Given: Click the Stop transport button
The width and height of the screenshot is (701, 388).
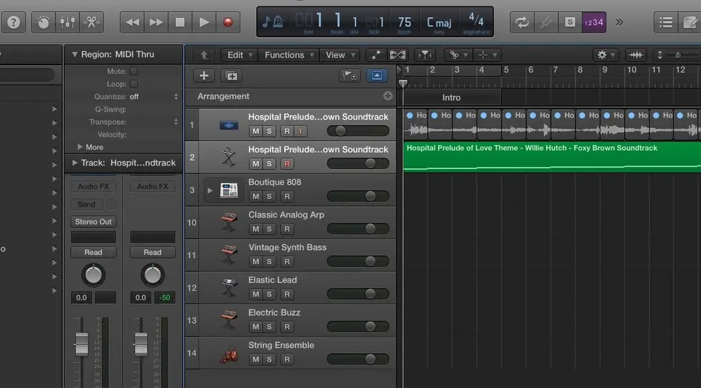Looking at the screenshot, I should pyautogui.click(x=180, y=23).
